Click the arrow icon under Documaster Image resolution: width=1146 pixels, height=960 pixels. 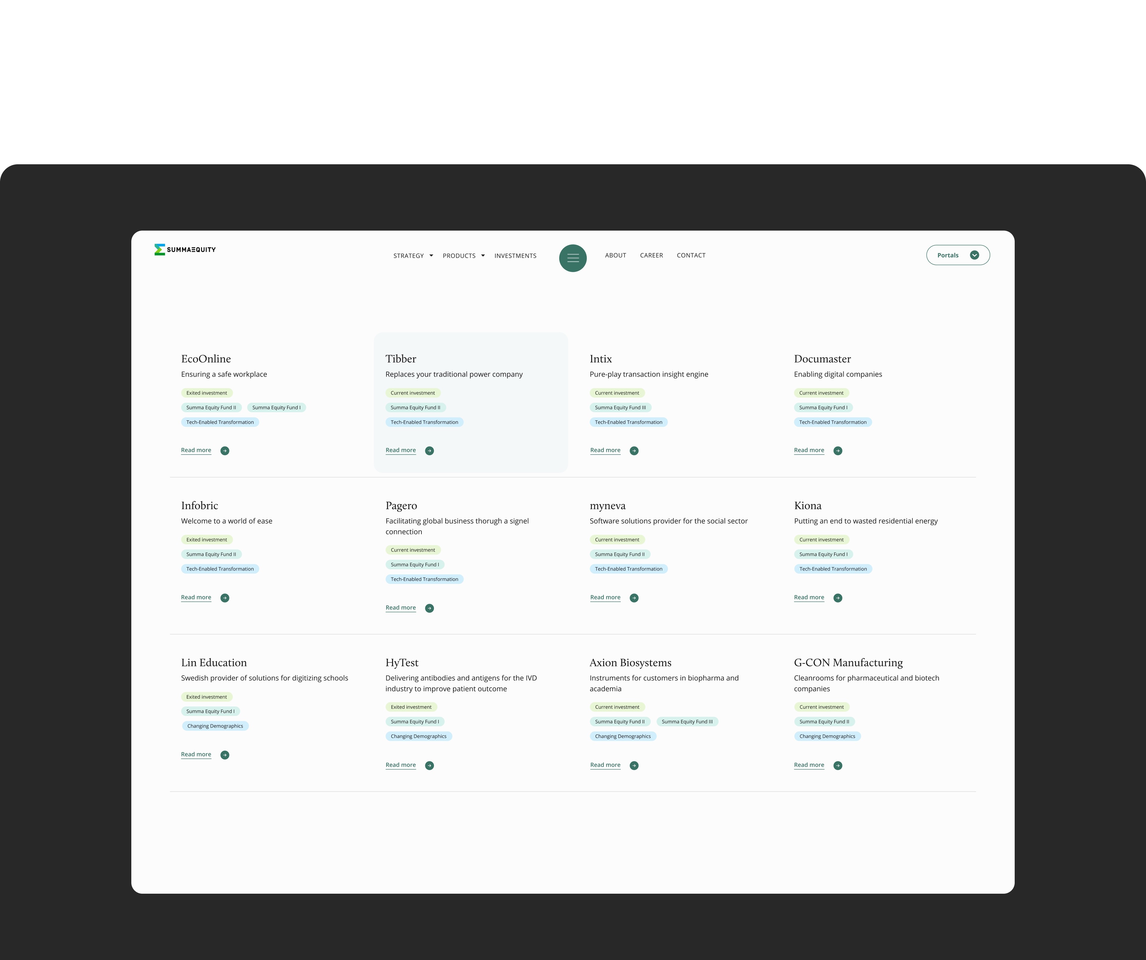click(838, 450)
